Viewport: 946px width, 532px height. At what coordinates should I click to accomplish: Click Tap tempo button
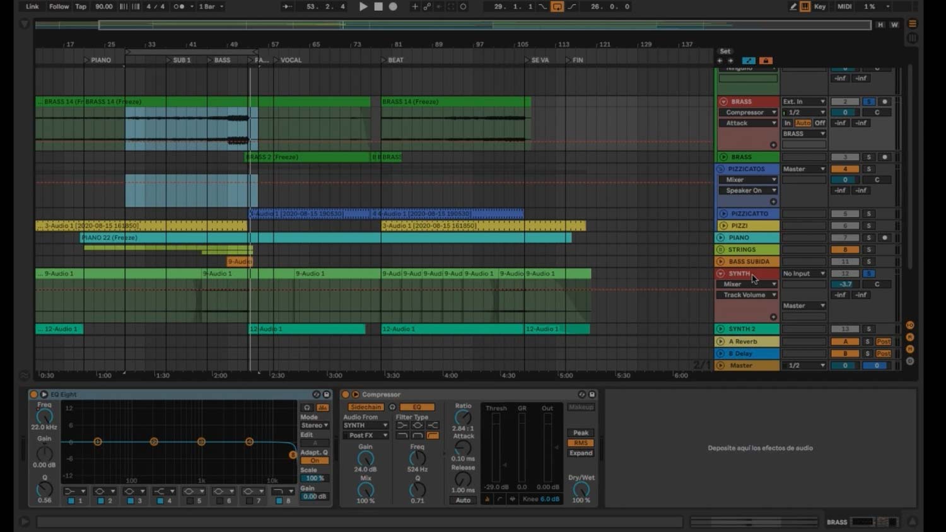81,6
